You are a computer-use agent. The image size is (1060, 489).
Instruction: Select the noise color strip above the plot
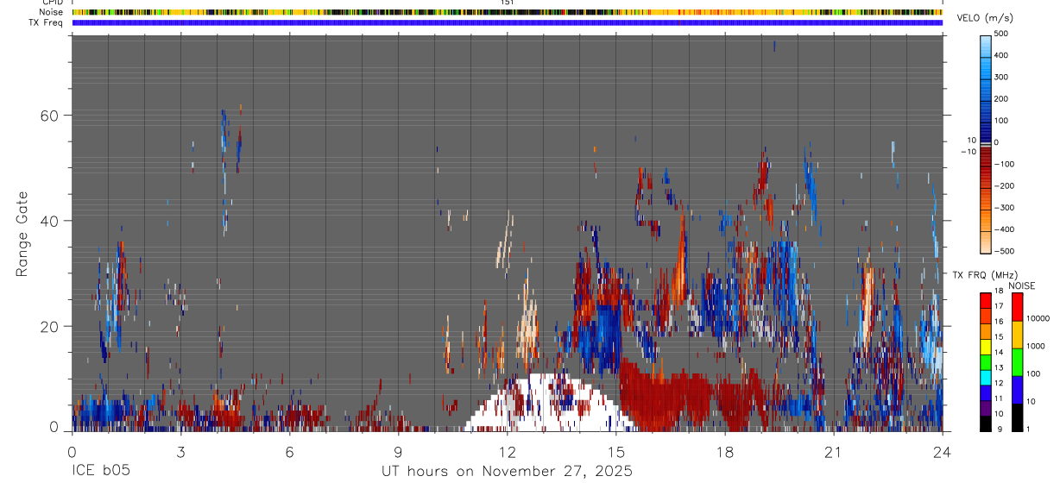[508, 12]
